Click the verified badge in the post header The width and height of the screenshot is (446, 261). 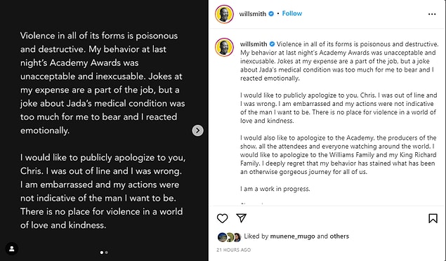tap(271, 13)
